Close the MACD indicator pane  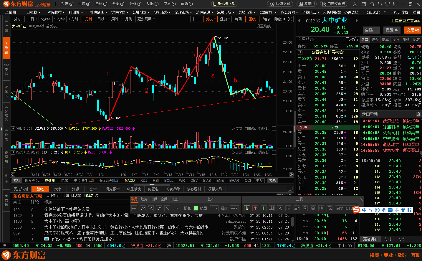(274, 152)
